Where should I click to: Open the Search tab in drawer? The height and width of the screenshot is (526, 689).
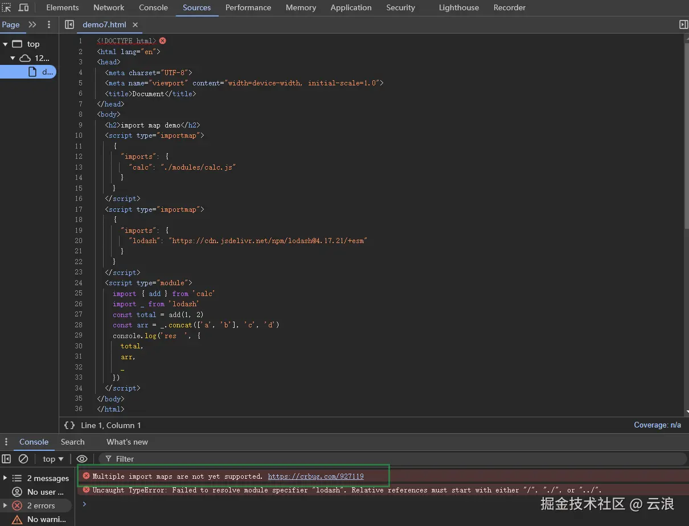(x=73, y=442)
